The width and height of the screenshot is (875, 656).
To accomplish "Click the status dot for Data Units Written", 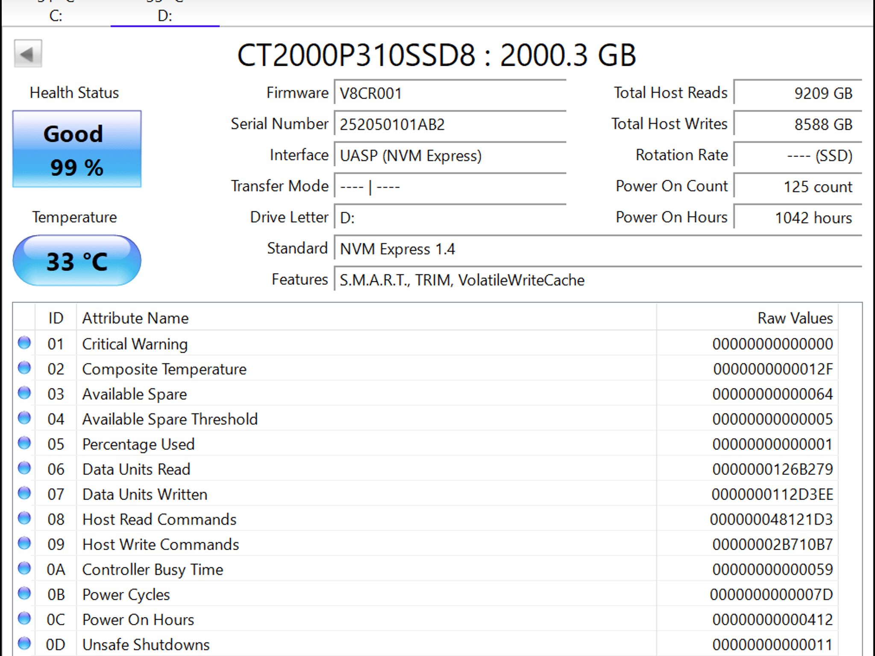I will coord(24,493).
